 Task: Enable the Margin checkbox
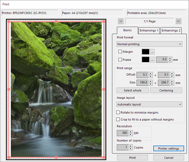click(120, 52)
